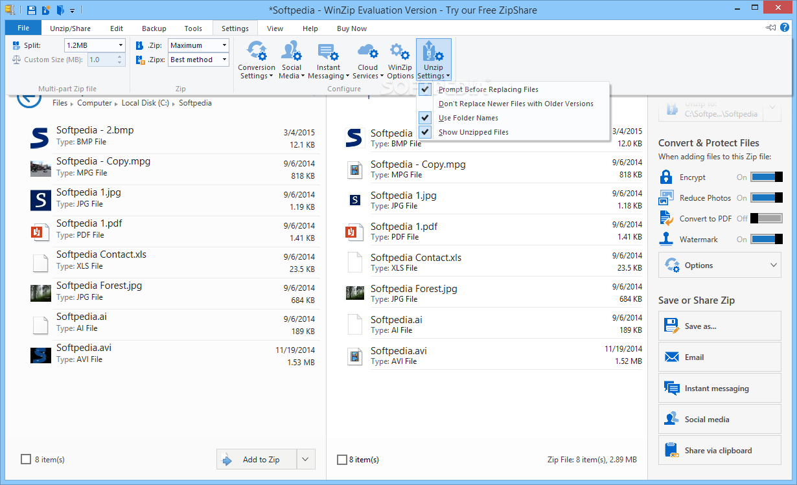The image size is (797, 485).
Task: Toggle the Watermark switch
Action: (767, 239)
